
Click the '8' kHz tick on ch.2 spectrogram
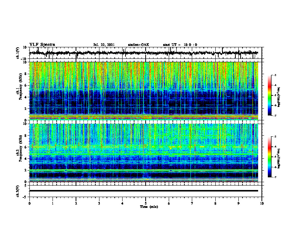(26, 136)
